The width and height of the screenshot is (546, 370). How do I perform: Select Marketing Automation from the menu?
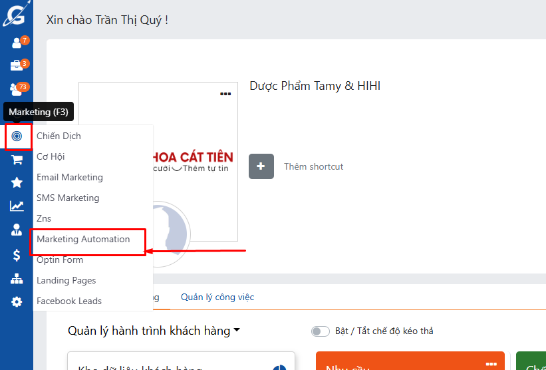pos(83,240)
